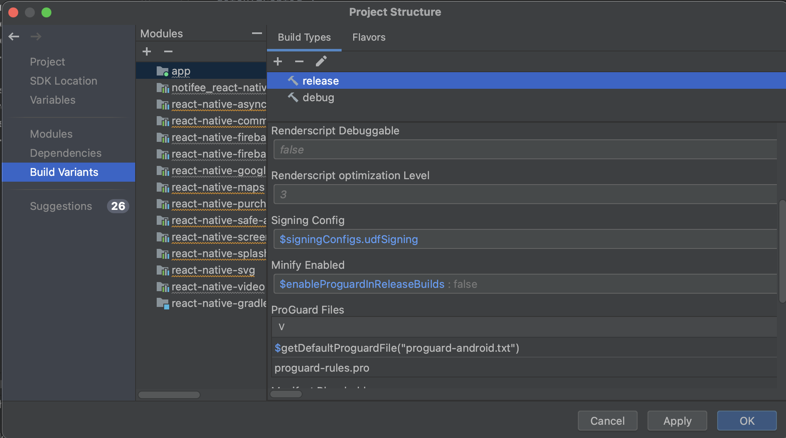
Task: Click the add module plus icon
Action: (147, 51)
